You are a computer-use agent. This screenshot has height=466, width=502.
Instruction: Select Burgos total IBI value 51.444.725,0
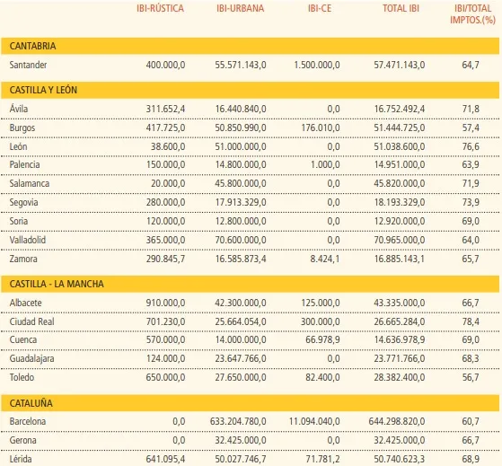point(400,128)
